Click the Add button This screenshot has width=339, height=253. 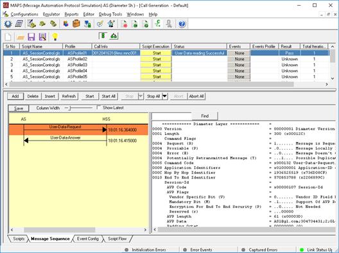(x=15, y=96)
